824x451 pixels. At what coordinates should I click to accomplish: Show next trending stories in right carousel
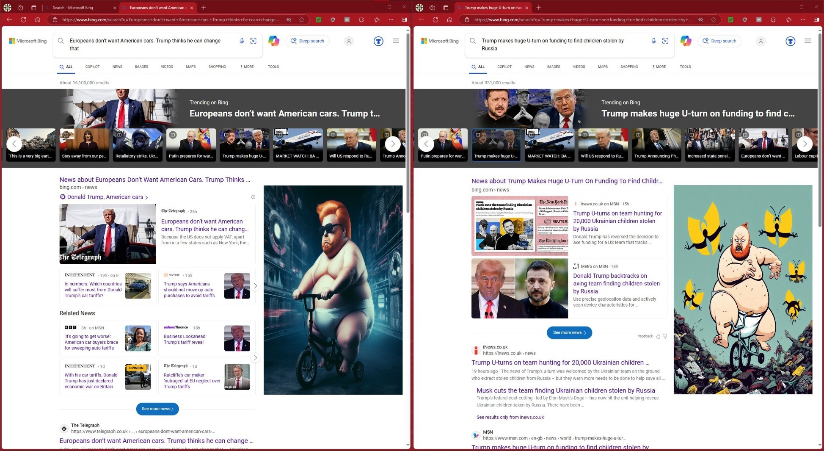[x=805, y=144]
